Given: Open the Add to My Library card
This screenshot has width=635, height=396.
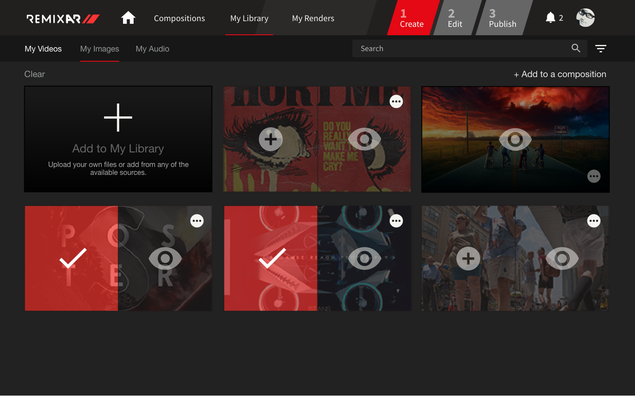Looking at the screenshot, I should (118, 139).
